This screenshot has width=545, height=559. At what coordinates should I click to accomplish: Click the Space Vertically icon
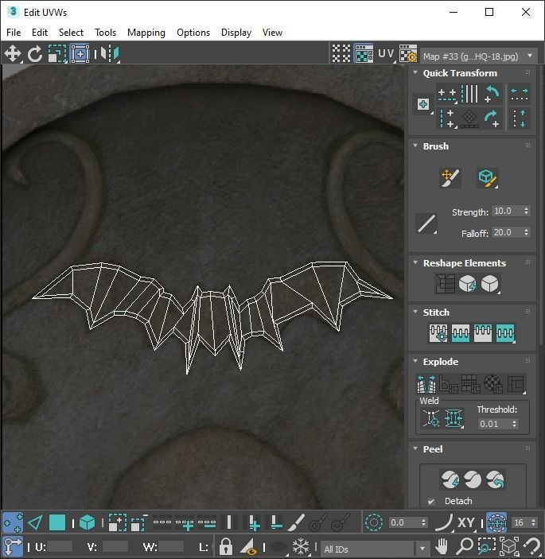[x=520, y=118]
